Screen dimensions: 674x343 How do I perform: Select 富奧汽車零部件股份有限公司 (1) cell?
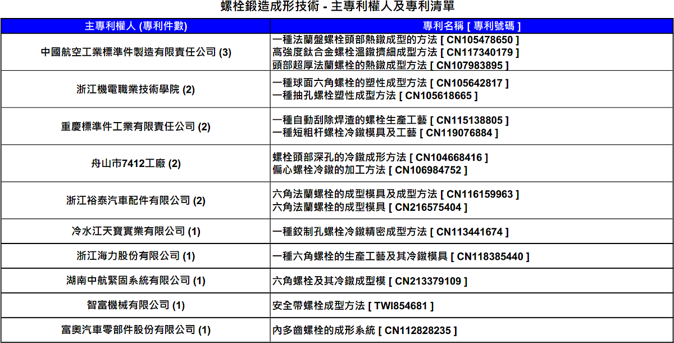pos(135,330)
